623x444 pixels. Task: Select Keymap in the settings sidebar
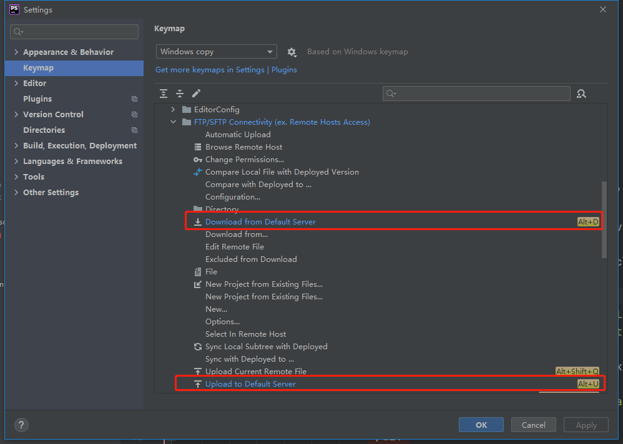tap(74, 68)
